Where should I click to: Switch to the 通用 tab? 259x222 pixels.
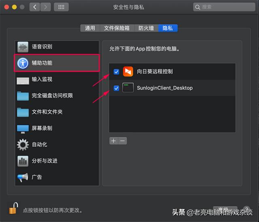click(90, 28)
